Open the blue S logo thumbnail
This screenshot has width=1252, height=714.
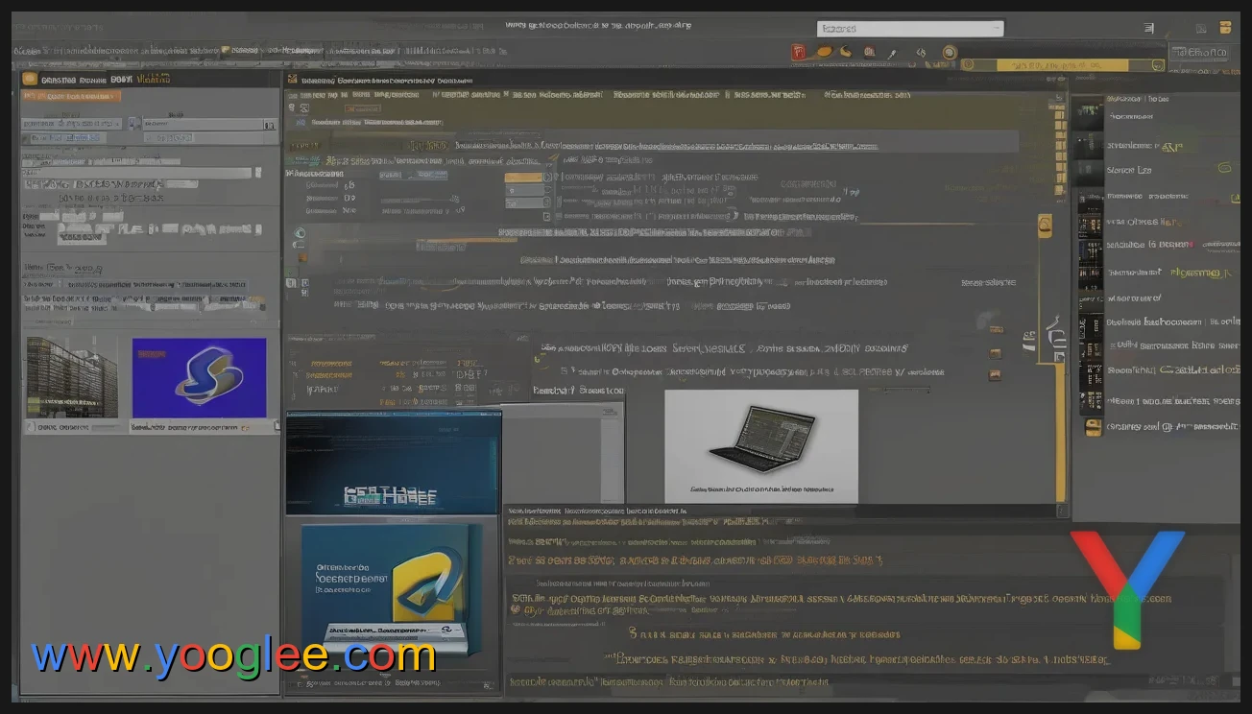[x=199, y=377]
